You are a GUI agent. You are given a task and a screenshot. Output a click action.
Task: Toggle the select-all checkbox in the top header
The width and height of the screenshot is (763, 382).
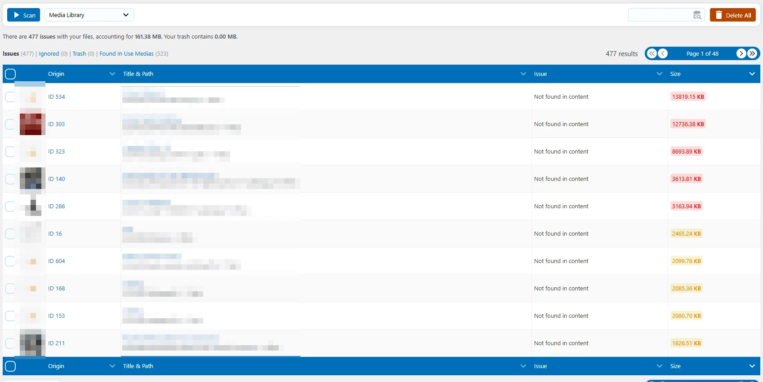10,74
